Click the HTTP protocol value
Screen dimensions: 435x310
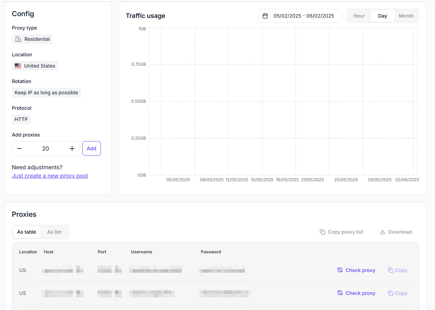[21, 119]
